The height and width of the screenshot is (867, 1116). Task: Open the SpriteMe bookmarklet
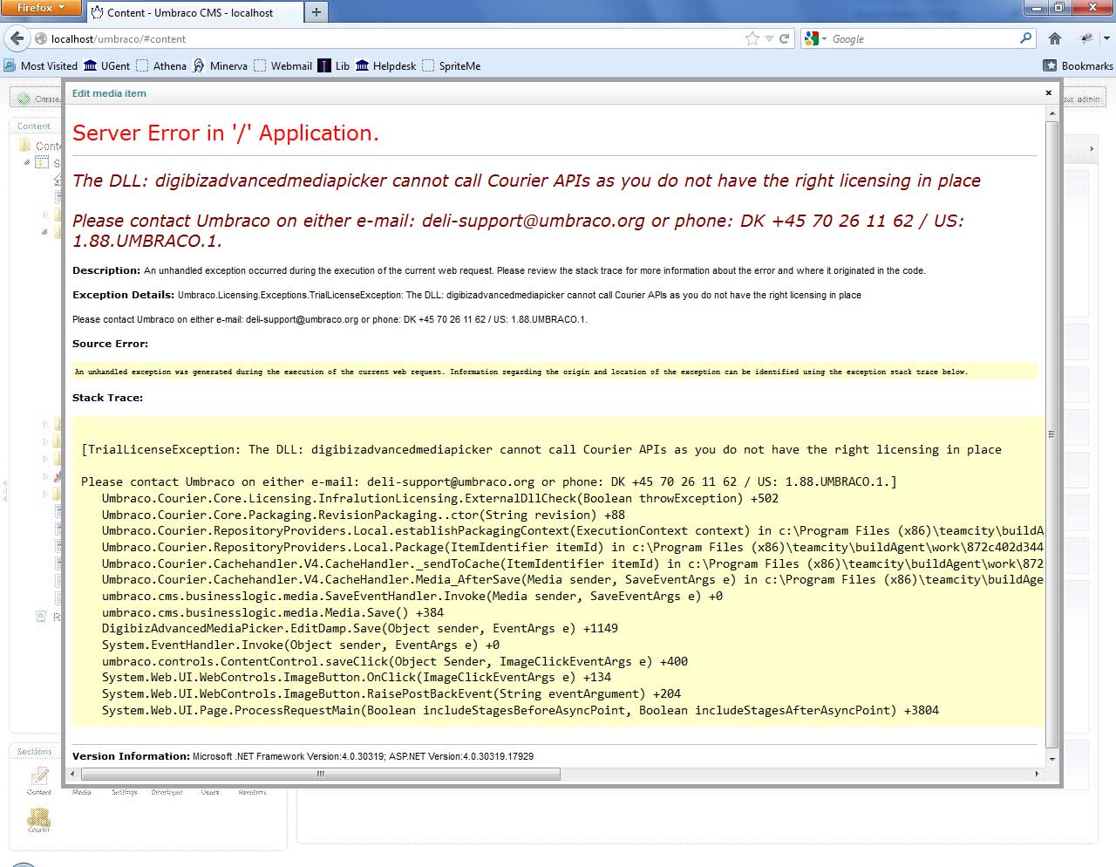click(x=452, y=65)
